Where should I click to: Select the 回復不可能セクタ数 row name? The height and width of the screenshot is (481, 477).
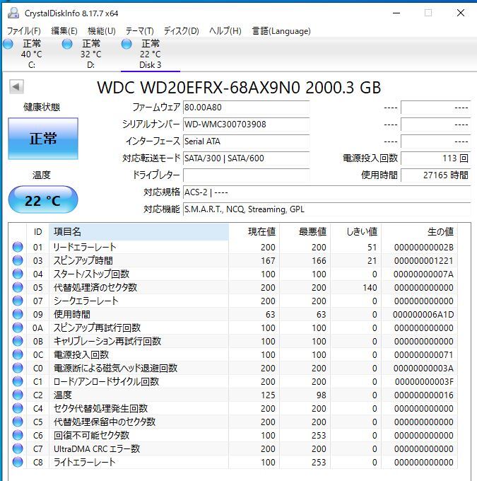(91, 435)
